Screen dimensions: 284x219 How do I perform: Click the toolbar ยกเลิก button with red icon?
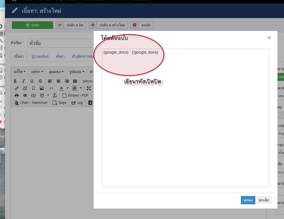point(142,25)
